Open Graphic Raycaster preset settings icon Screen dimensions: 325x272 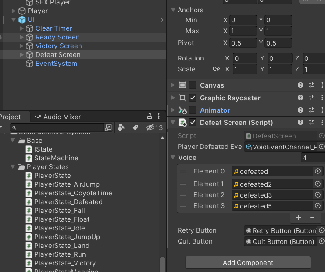(x=311, y=98)
